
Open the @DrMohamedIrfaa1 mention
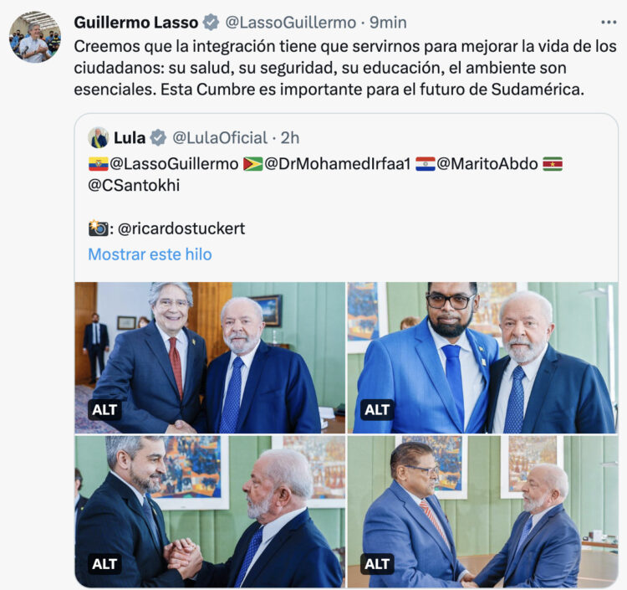338,164
